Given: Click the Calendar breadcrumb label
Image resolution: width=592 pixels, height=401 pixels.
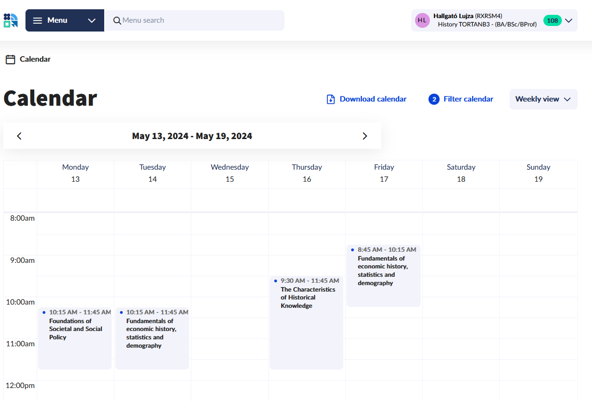Looking at the screenshot, I should [x=35, y=59].
